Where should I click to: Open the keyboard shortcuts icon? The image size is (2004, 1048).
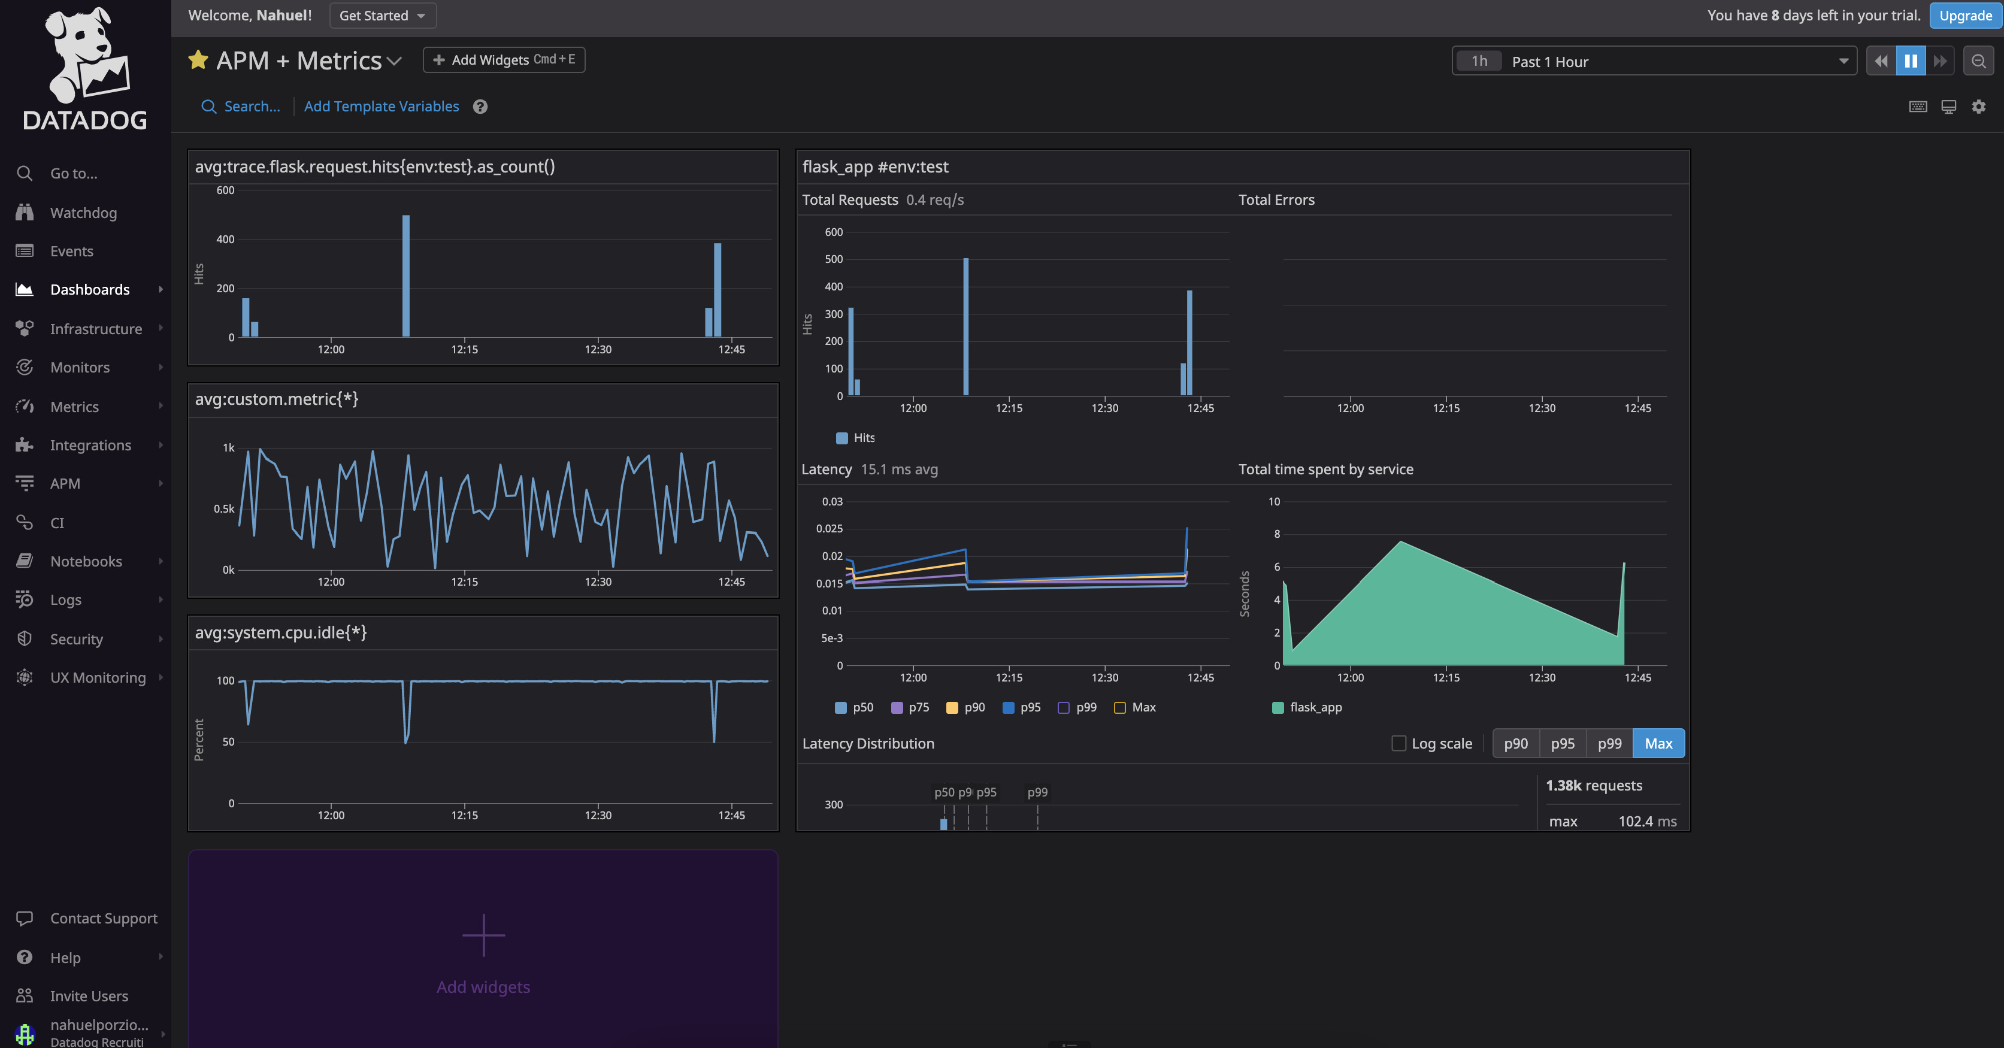pyautogui.click(x=1918, y=107)
